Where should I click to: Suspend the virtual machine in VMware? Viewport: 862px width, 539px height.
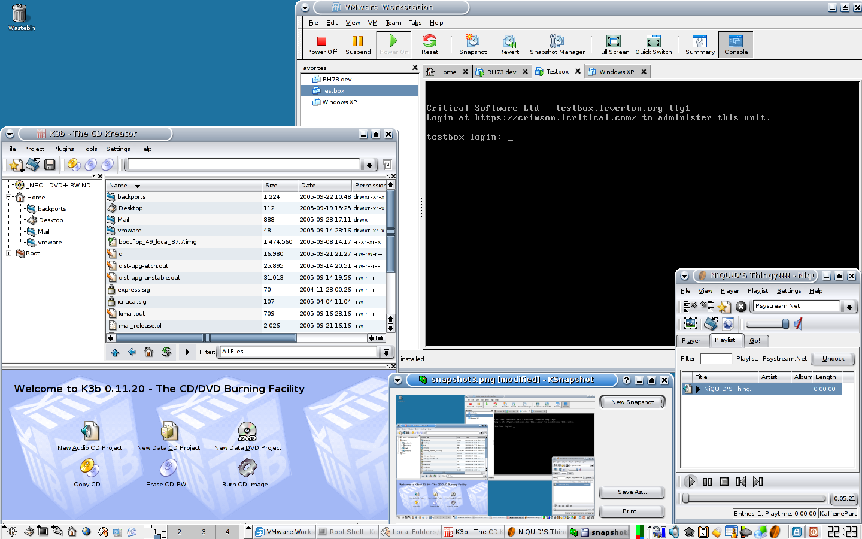point(358,45)
